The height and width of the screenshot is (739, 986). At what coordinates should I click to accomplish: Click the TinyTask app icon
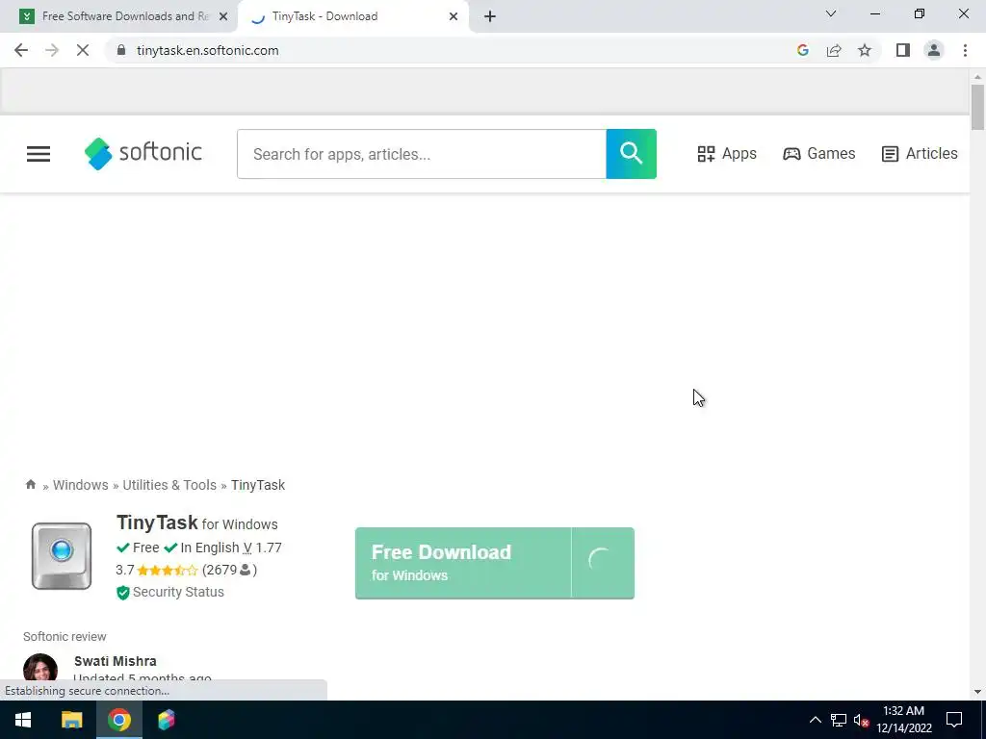click(x=62, y=556)
